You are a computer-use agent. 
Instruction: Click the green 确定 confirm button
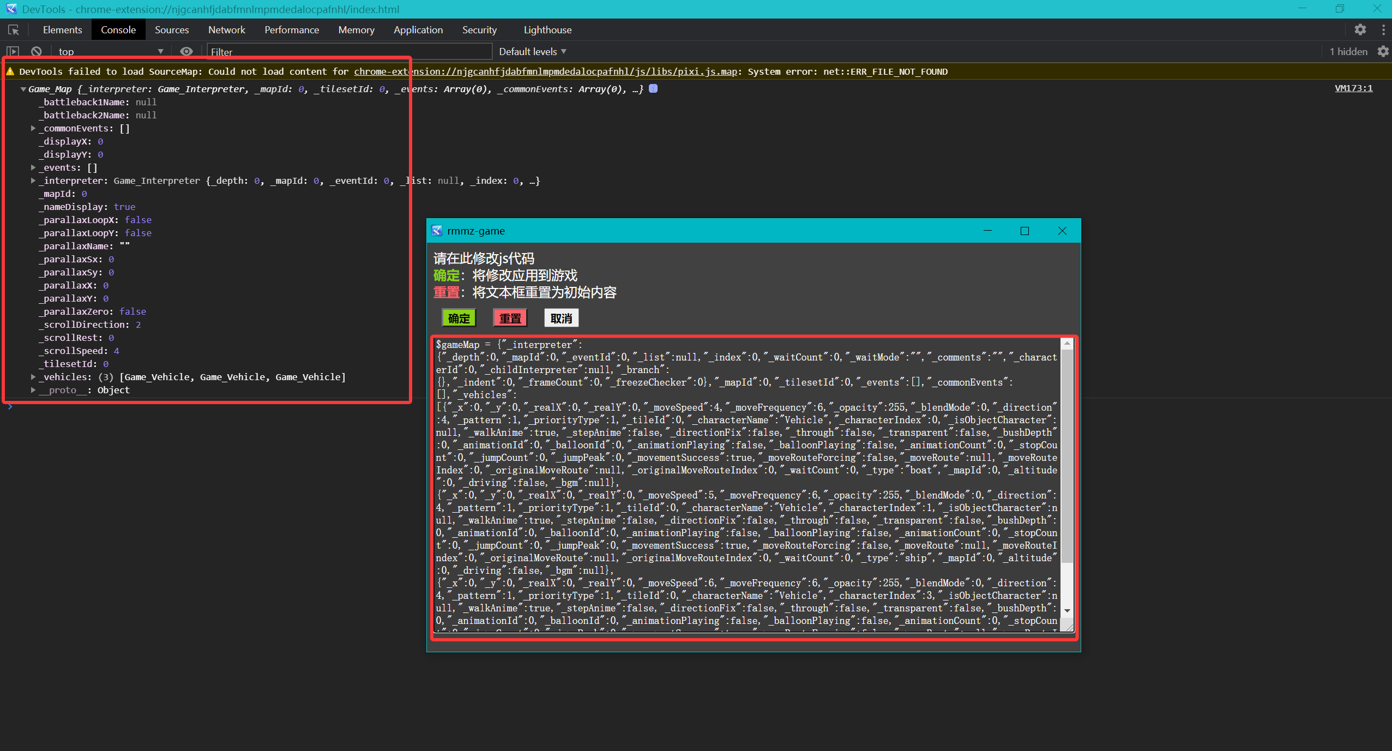pos(459,318)
